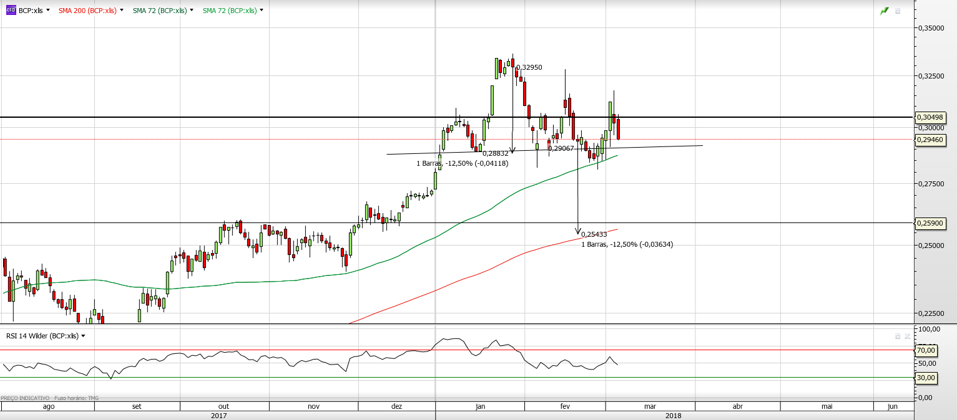Click the 'jan' month label on time axis
957x420 pixels.
tap(480, 406)
